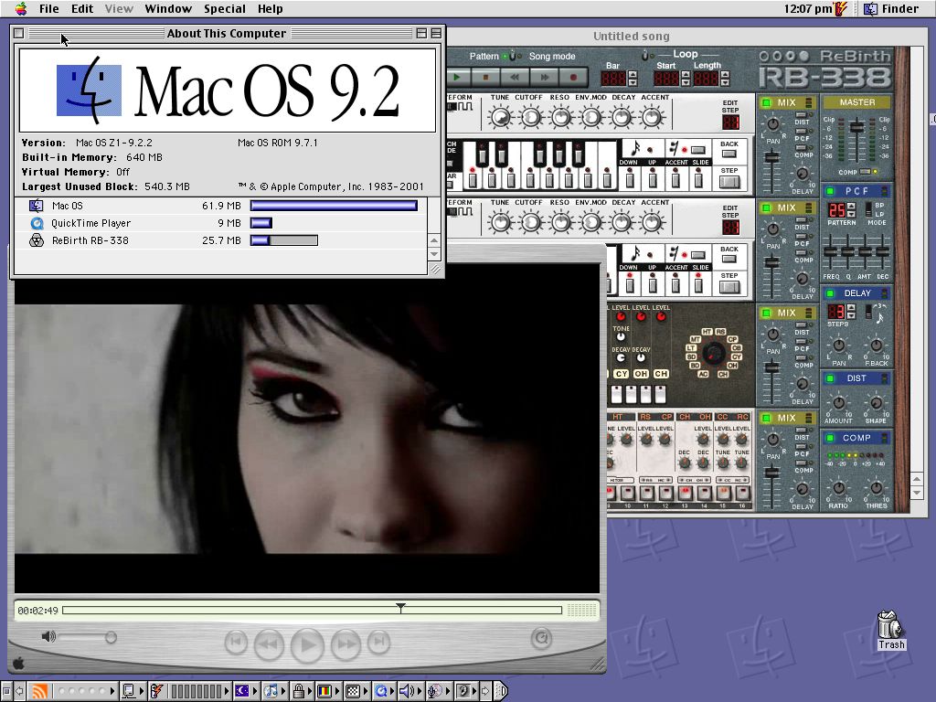Viewport: 936px width, 702px height.
Task: Click the color-bars monitor depth strip icon
Action: [324, 691]
